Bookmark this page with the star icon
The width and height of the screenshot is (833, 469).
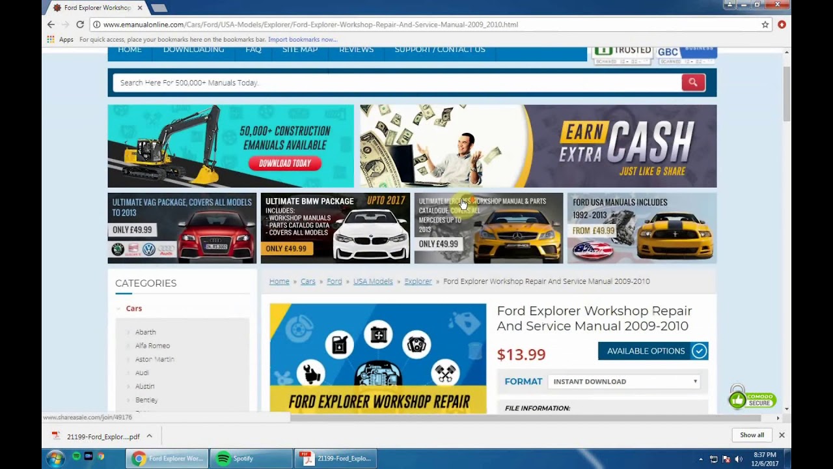pos(765,25)
